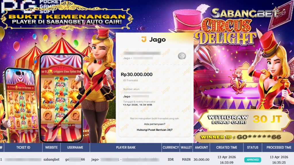Click the smiley avatar icon on receipt
The image size is (294, 165).
tap(182, 56)
